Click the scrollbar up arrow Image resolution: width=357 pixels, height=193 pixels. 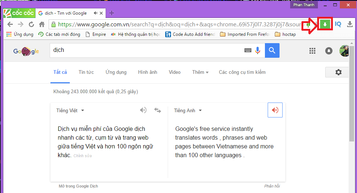(x=352, y=43)
